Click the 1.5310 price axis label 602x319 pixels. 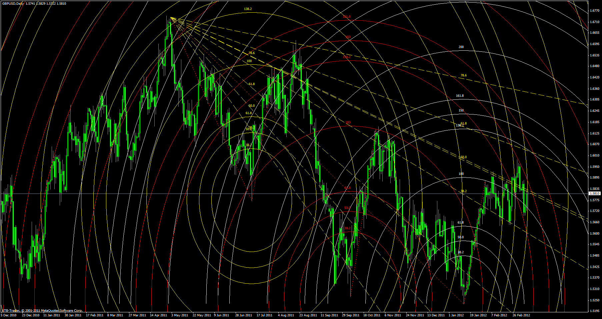594,289
